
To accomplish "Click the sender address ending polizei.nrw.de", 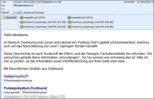I will (37, 2).
